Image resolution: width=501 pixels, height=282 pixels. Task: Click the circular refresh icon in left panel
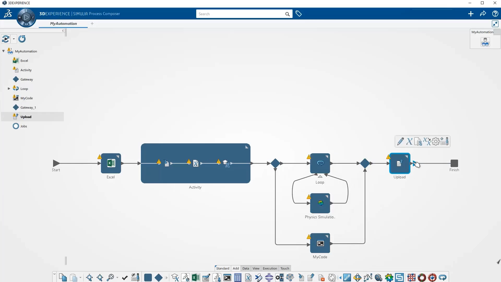pyautogui.click(x=22, y=39)
